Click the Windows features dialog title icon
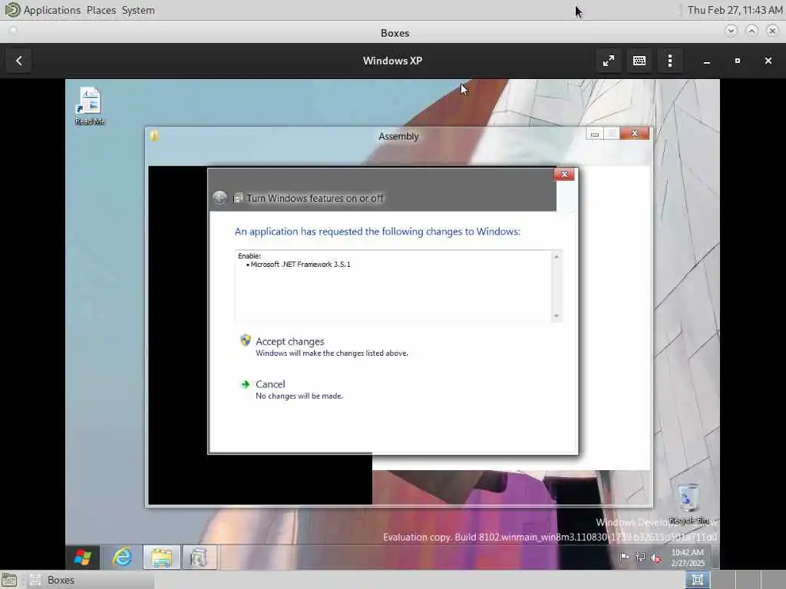 point(238,199)
